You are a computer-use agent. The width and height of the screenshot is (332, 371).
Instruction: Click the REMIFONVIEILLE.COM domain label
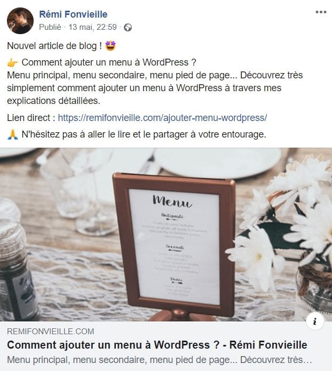[51, 331]
